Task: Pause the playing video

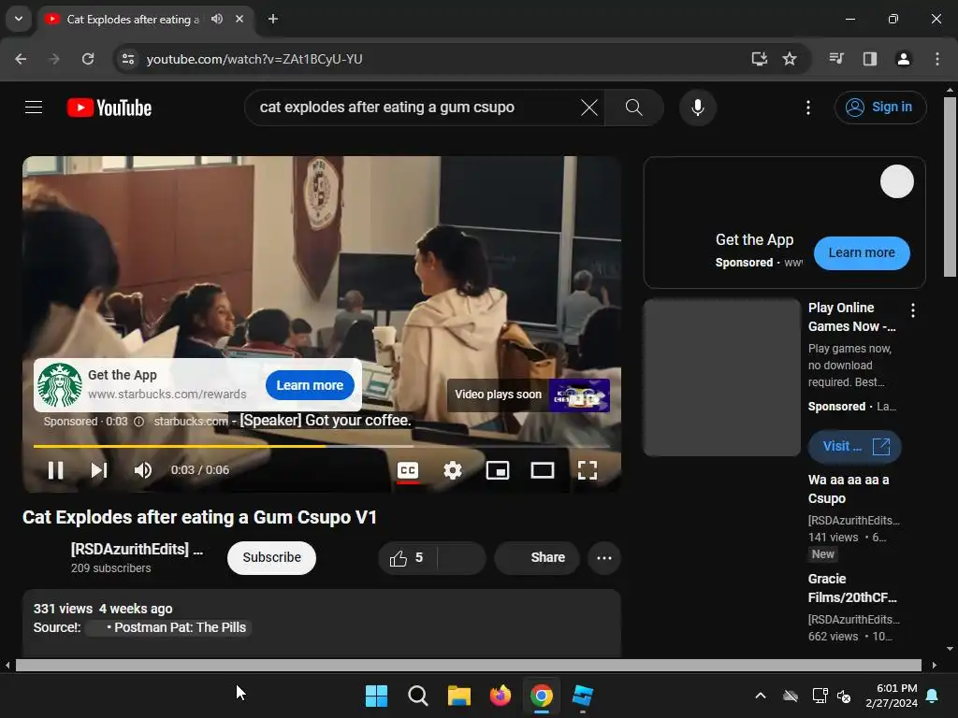Action: coord(55,470)
